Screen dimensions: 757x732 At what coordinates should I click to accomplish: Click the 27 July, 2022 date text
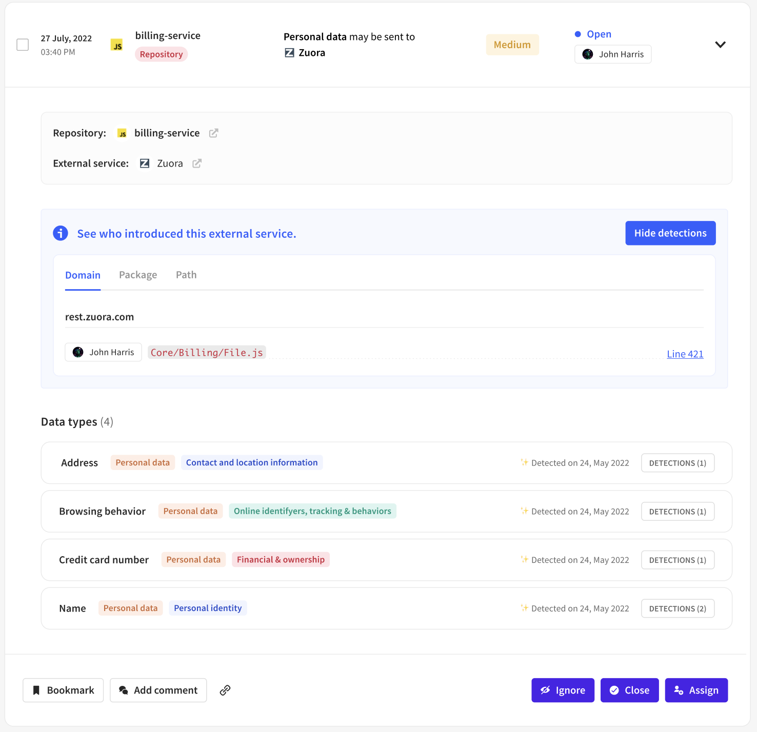click(66, 38)
